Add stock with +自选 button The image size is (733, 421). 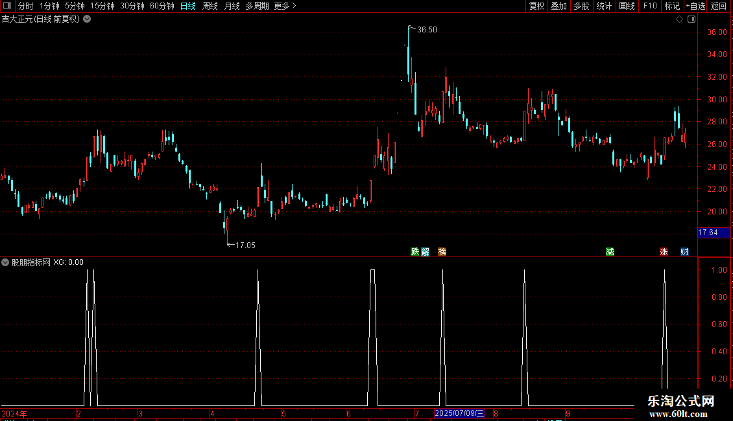(695, 6)
